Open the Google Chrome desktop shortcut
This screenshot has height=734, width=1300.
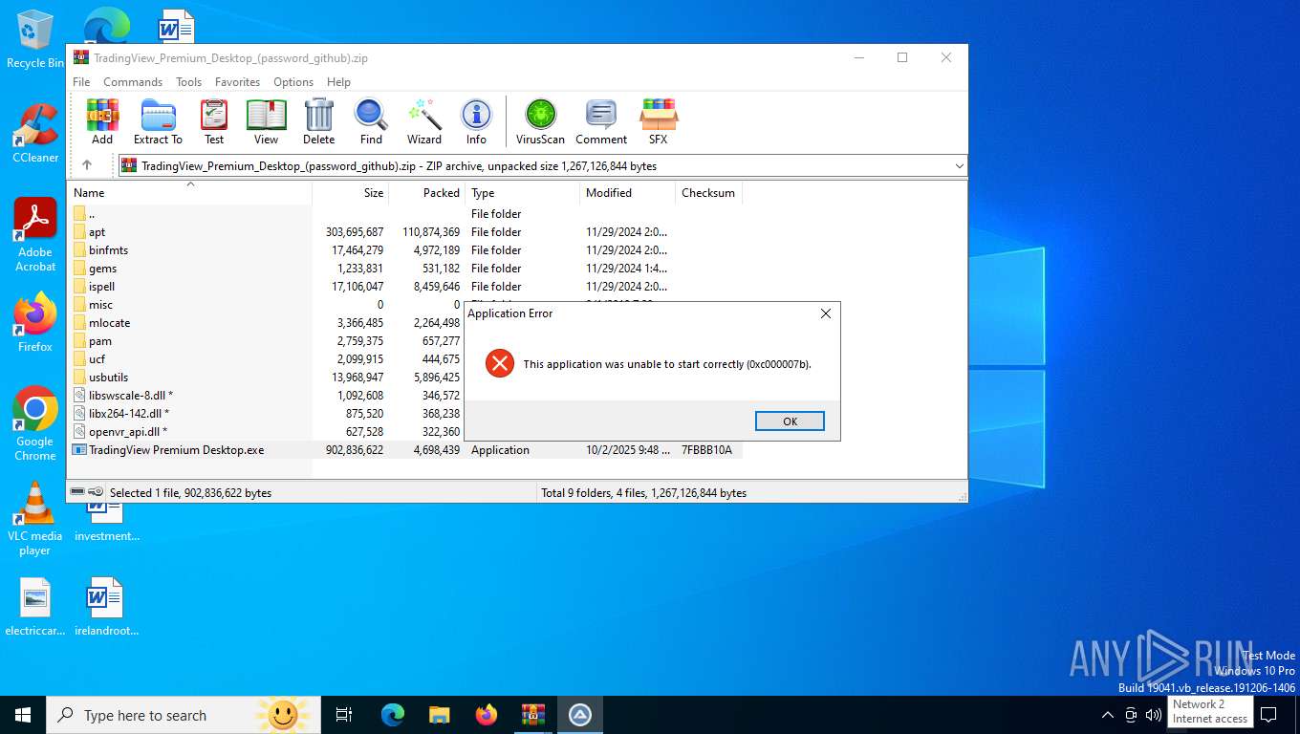(35, 424)
